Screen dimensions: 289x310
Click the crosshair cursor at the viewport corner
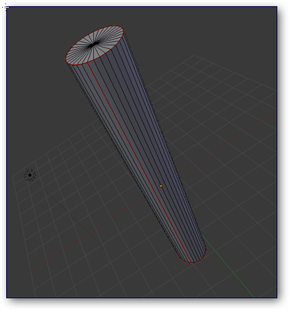(x=6, y=8)
